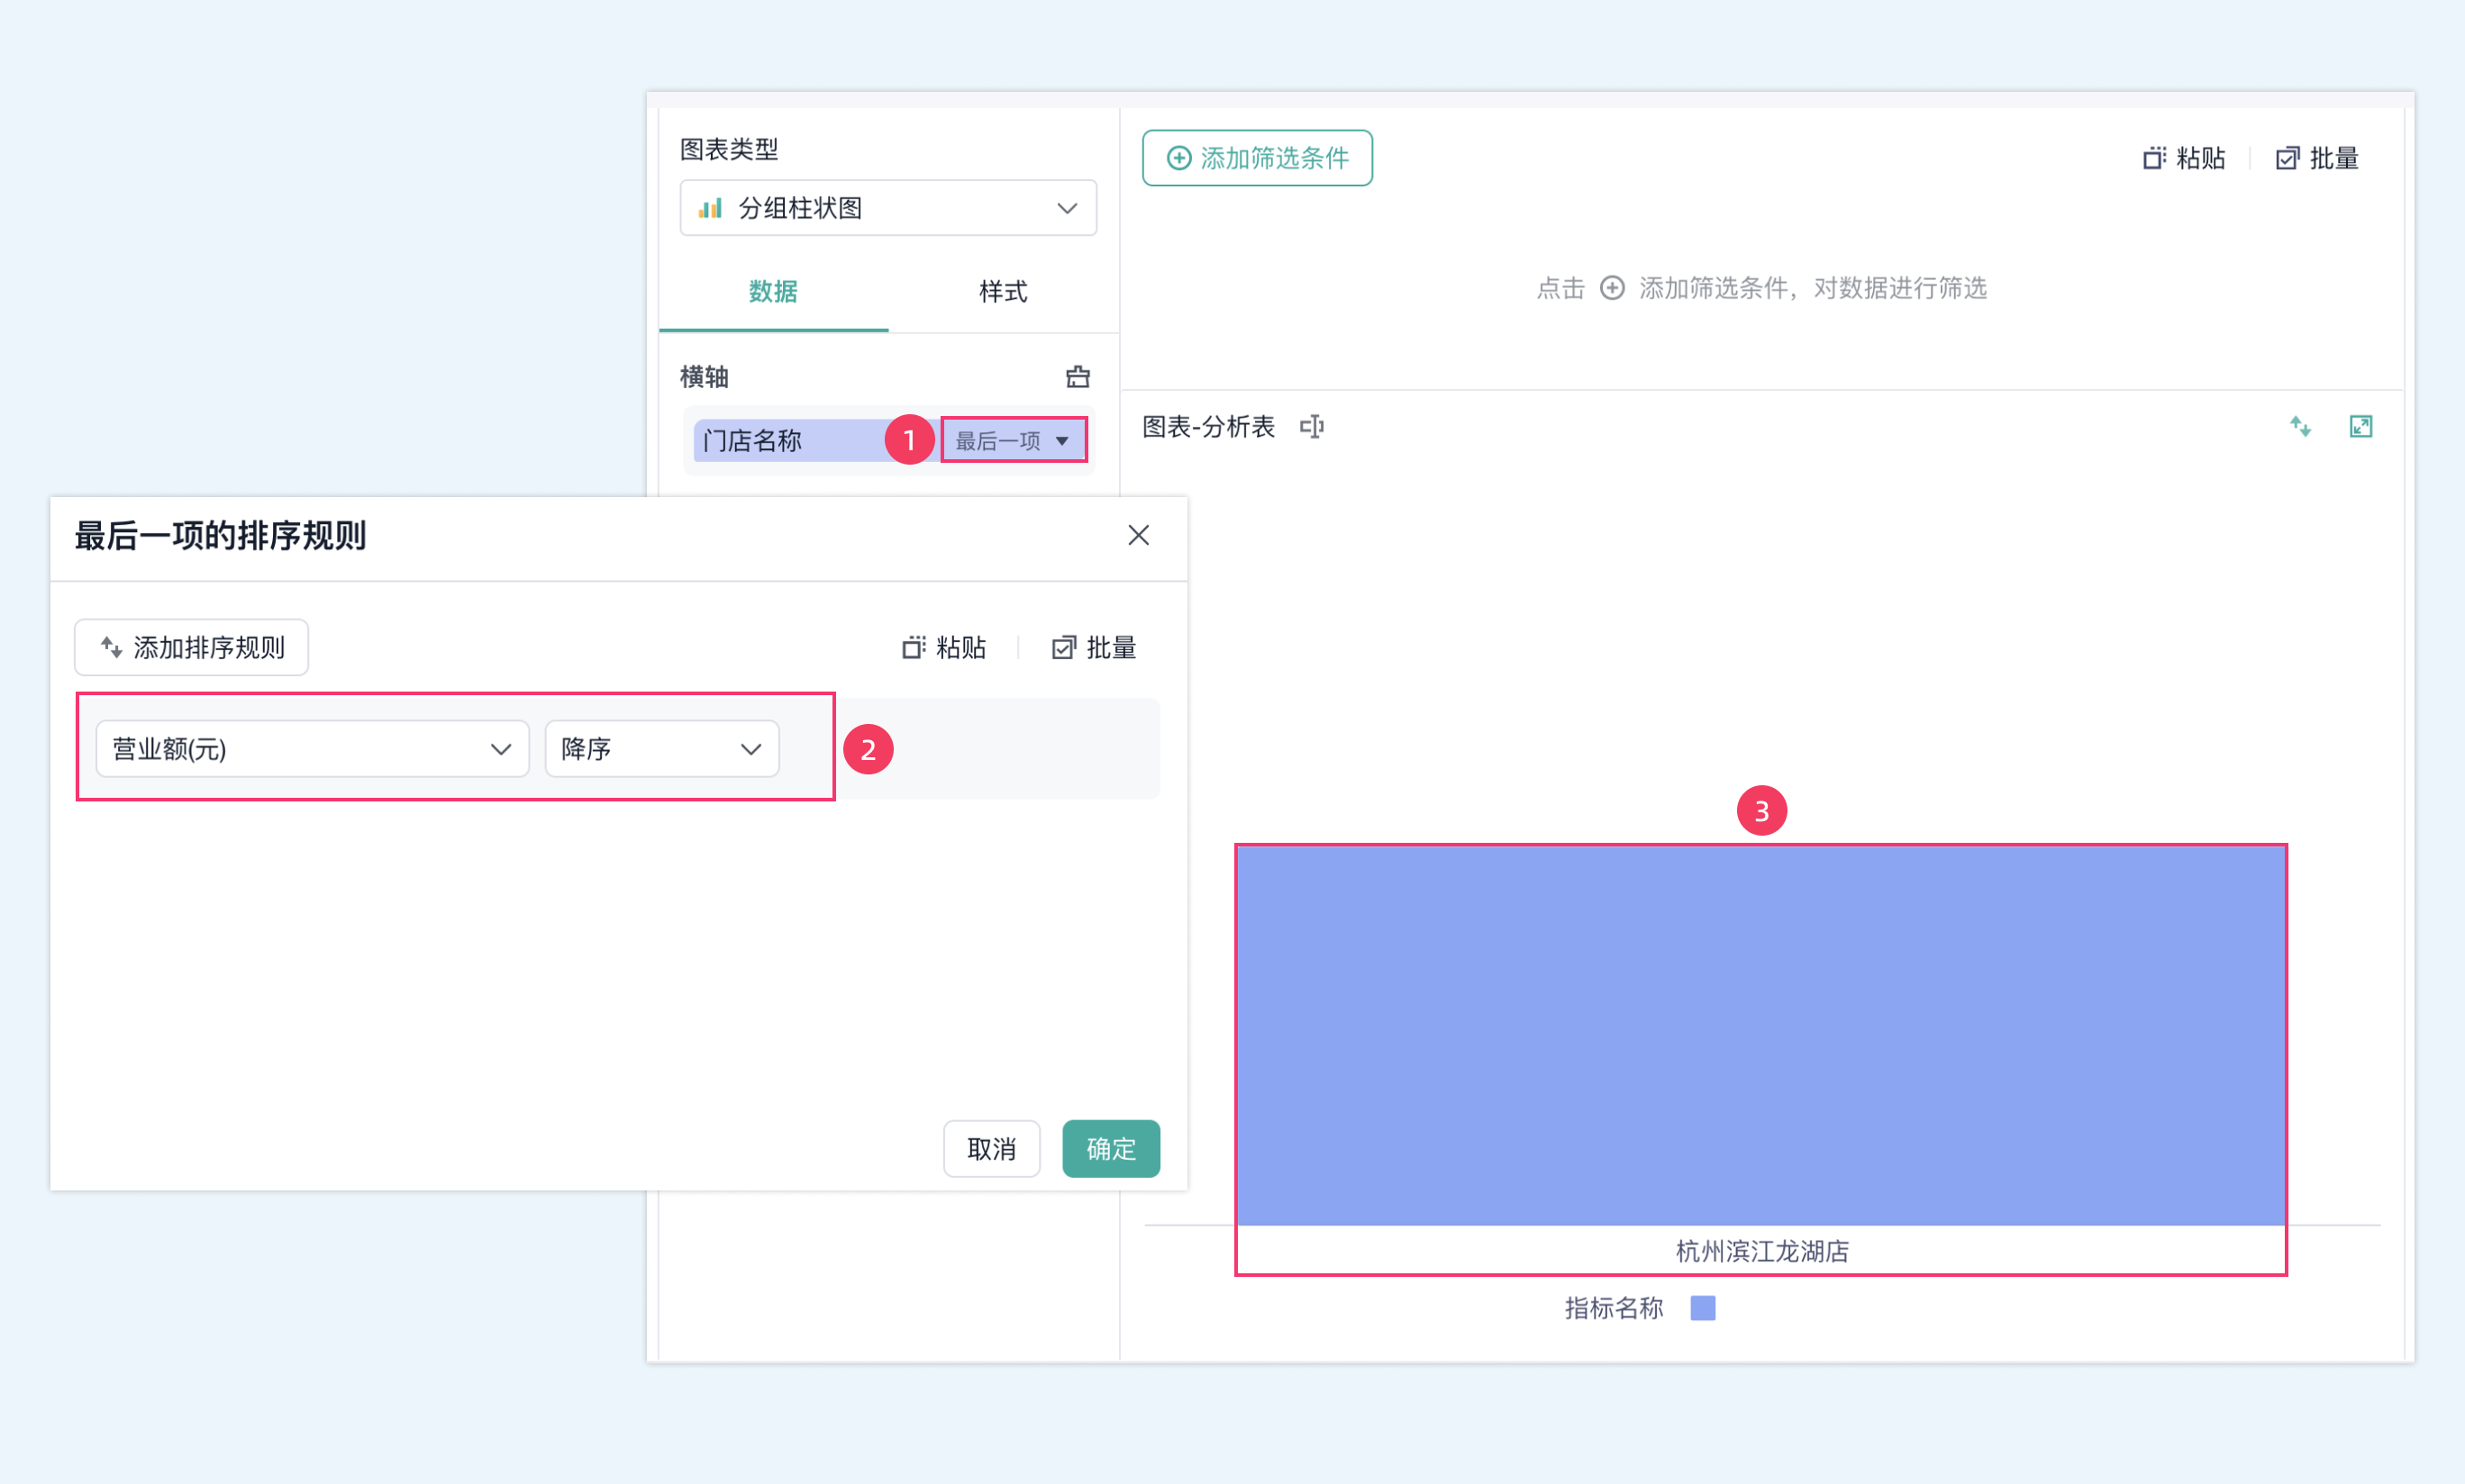Screen dimensions: 2465x1484
Task: Click the plus icon in 添加筛选条件 button
Action: (x=1179, y=158)
